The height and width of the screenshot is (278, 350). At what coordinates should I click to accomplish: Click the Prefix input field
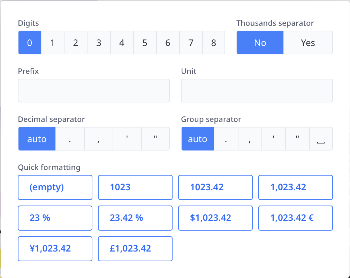[93, 91]
